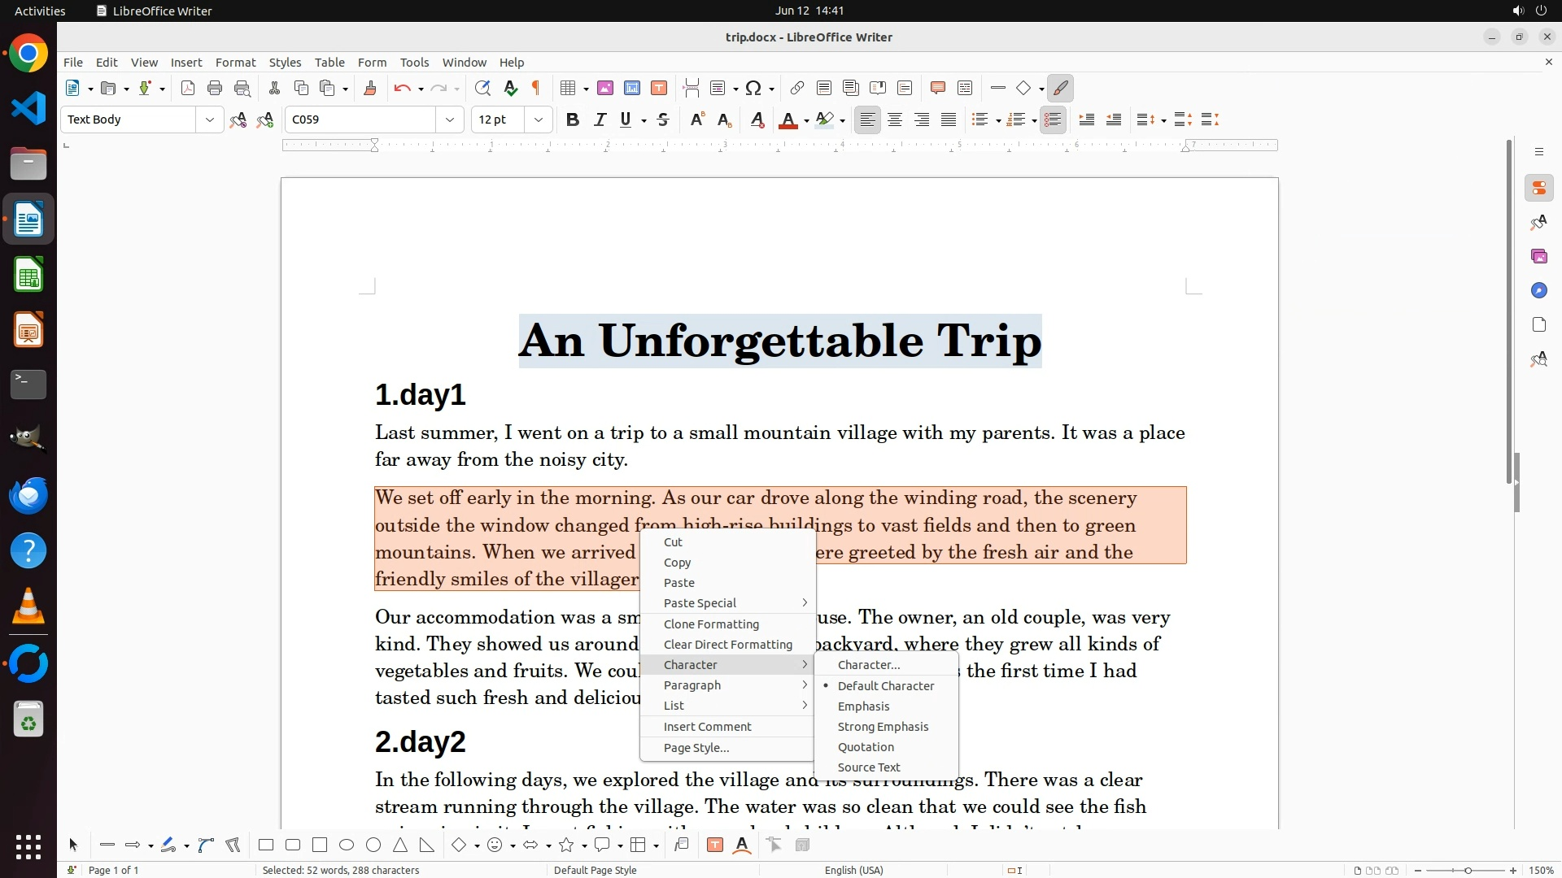Click the font name input field
This screenshot has height=878, width=1562.
361,120
